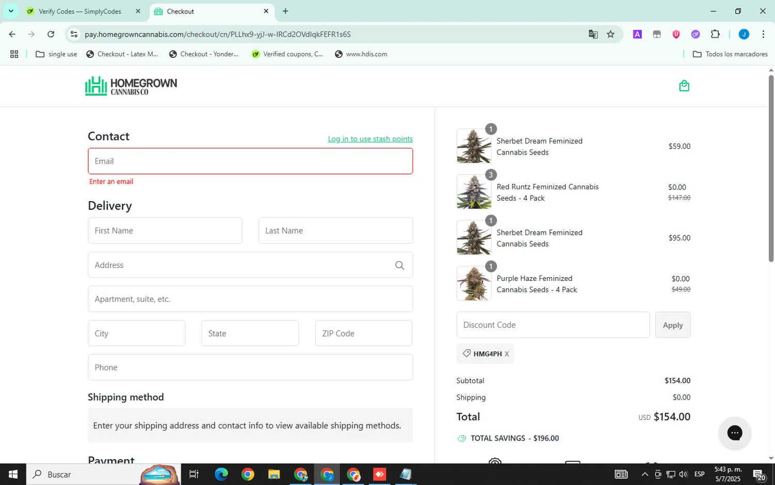Bookmark this page with the star icon
This screenshot has height=485, width=775.
click(611, 34)
